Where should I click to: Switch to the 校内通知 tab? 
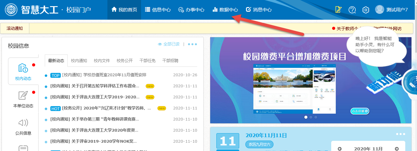point(79,61)
